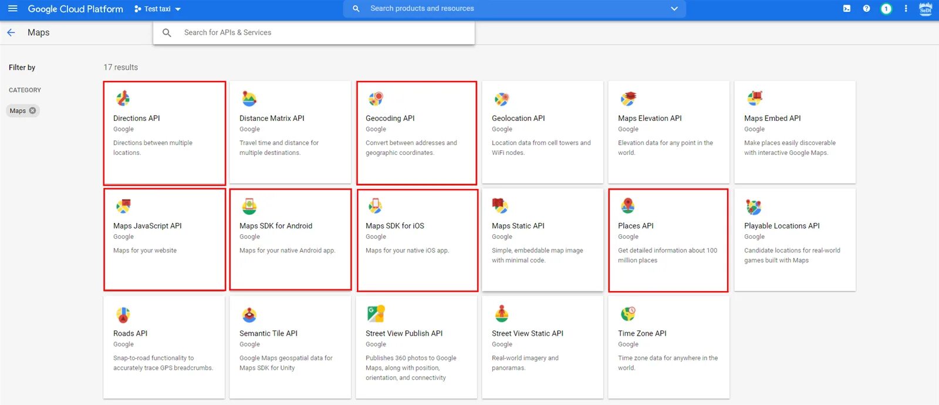Screen dimensions: 939x405
Task: Open the Directions API card title
Action: pyautogui.click(x=136, y=118)
